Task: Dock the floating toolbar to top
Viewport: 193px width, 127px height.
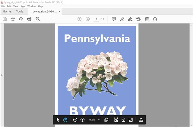Action: [x=141, y=120]
